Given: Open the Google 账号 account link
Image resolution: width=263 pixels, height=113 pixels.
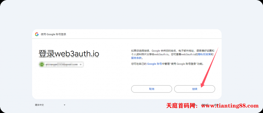Looking at the screenshot, I should [x=154, y=64].
